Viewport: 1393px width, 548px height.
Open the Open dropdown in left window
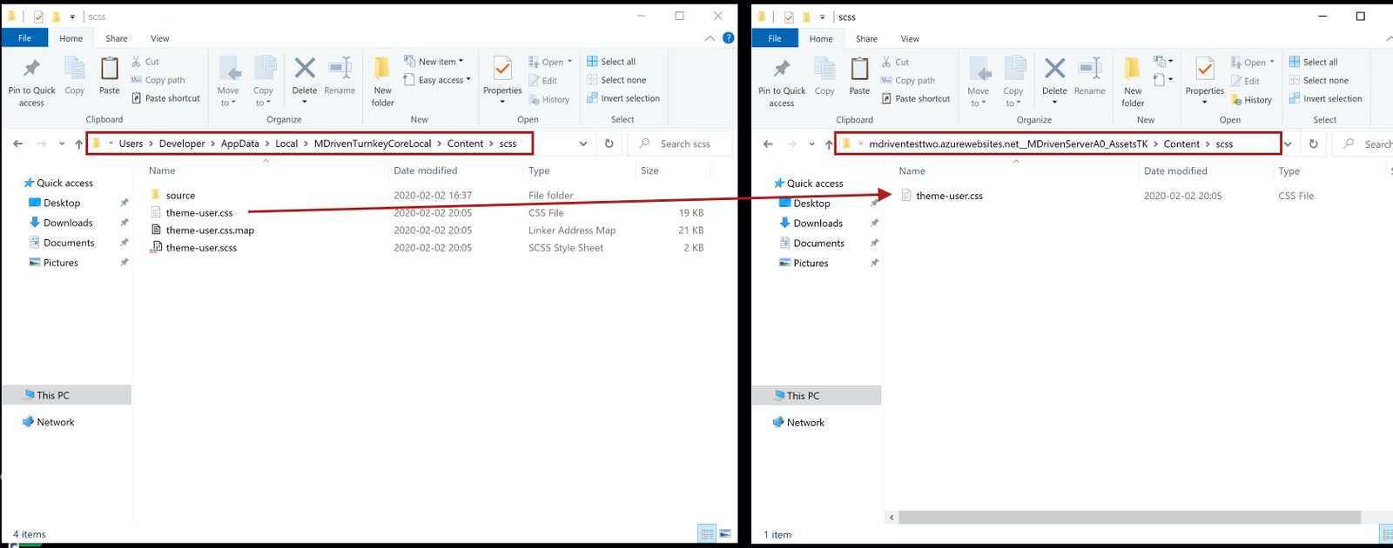[x=550, y=63]
